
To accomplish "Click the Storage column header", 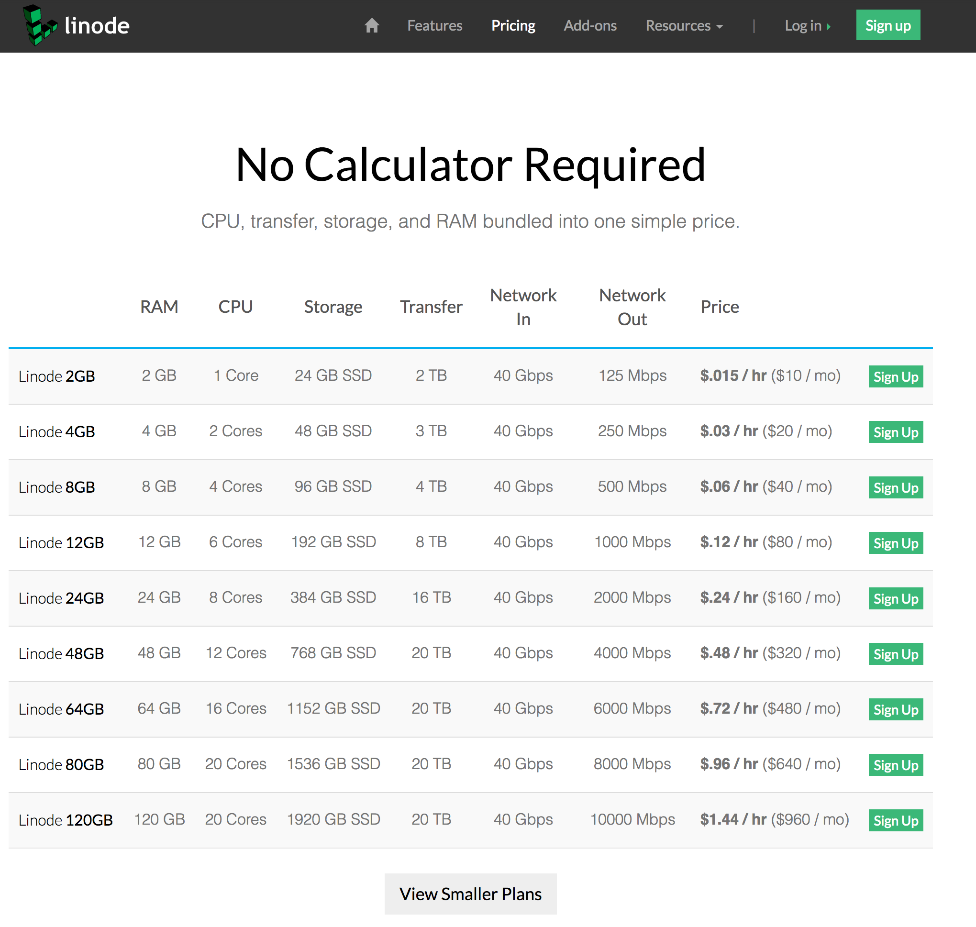I will [x=333, y=307].
